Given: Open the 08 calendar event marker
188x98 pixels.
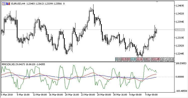Looking at the screenshot, I should tap(119, 59).
